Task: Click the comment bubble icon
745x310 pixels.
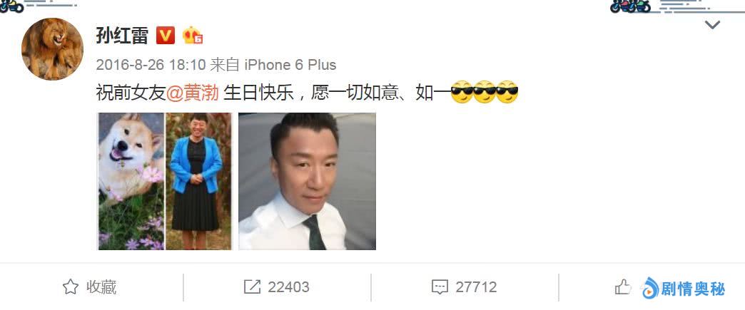Action: (x=440, y=286)
